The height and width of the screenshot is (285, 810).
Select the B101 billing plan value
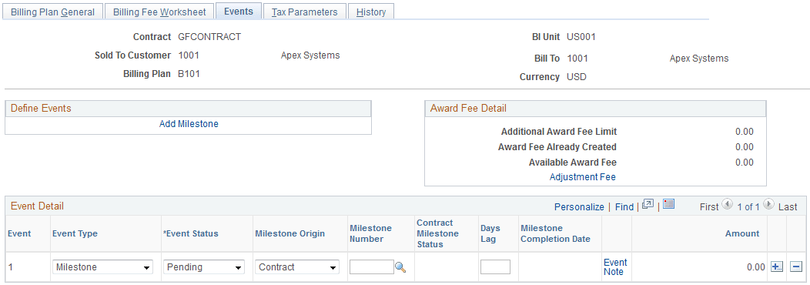pyautogui.click(x=189, y=74)
